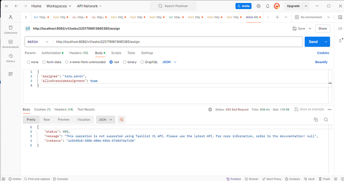Open the JSON body format dropdown
Image resolution: width=344 pixels, height=181 pixels.
[169, 62]
